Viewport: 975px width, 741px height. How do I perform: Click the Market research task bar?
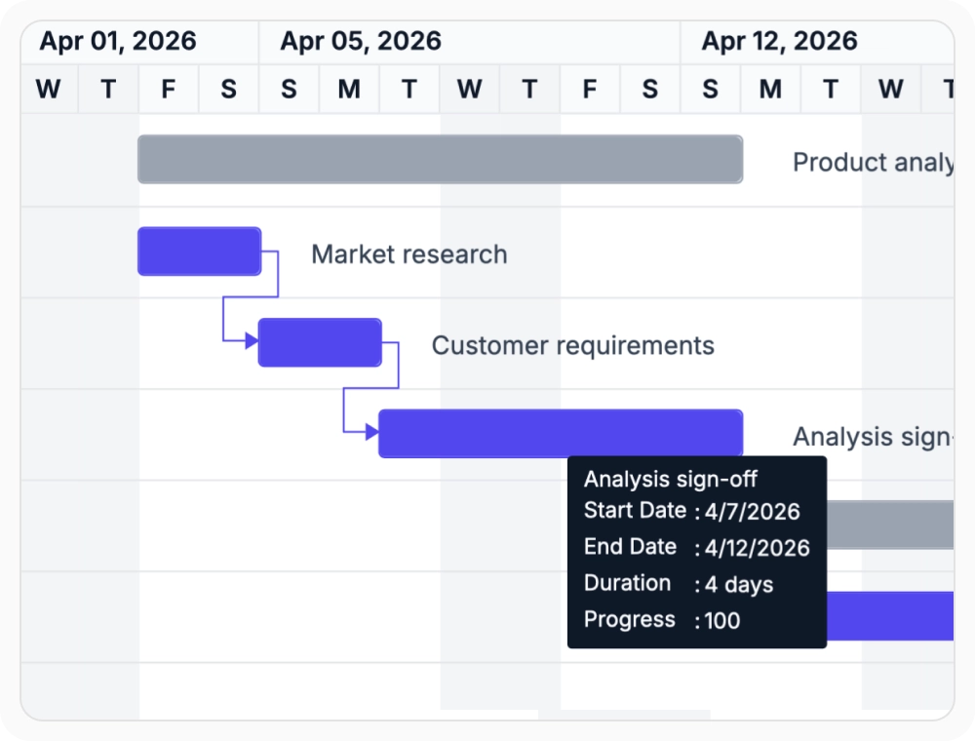[x=199, y=252]
